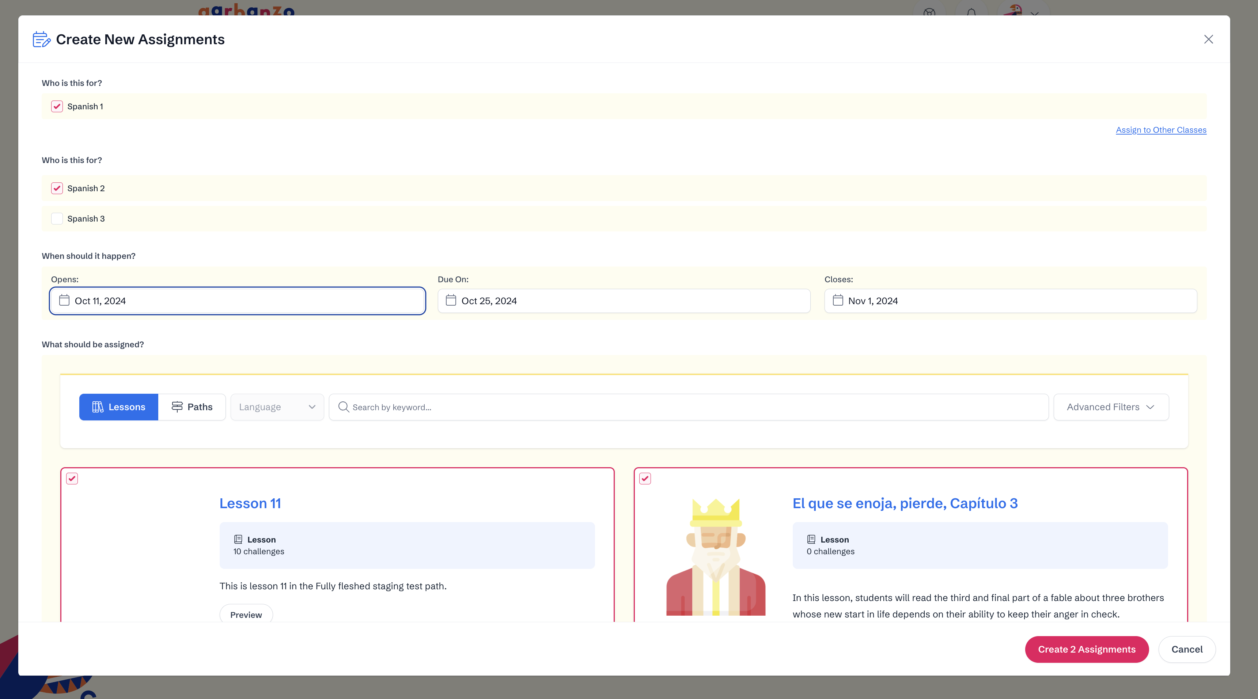
Task: Click Assign to Other Classes link
Action: (1160, 130)
